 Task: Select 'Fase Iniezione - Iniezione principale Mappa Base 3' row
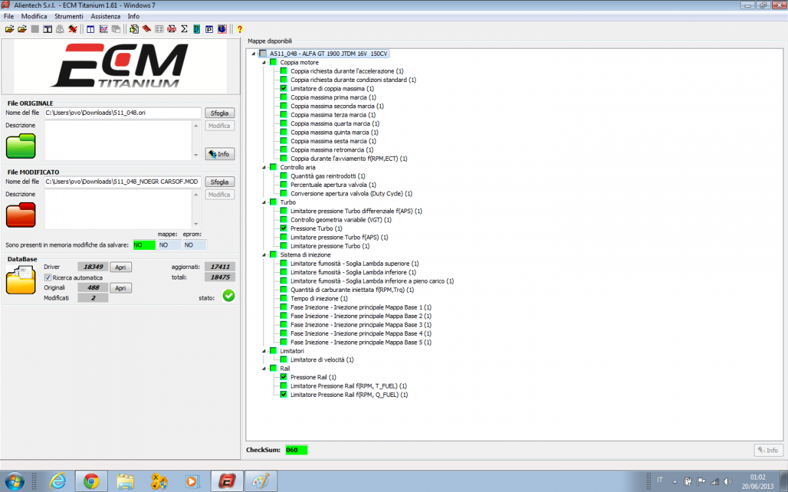pos(361,325)
